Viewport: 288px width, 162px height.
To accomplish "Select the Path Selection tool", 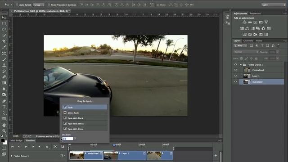I will pyautogui.click(x=4, y=113).
